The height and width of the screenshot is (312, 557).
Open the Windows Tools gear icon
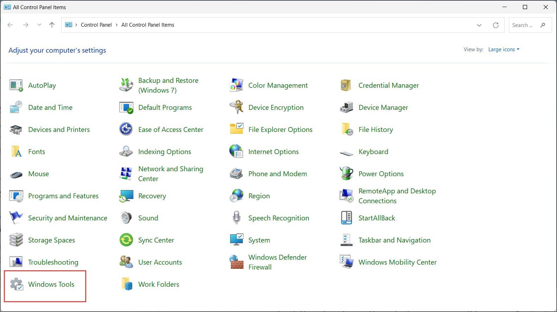point(17,284)
